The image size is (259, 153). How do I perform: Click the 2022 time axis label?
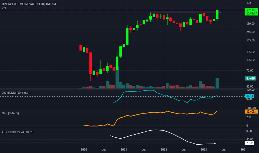pos(164,150)
